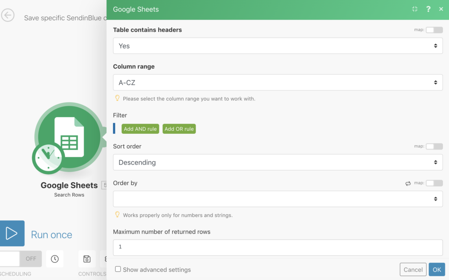The width and height of the screenshot is (449, 280).
Task: Open the Google Sheets module bubble
Action: 69,136
